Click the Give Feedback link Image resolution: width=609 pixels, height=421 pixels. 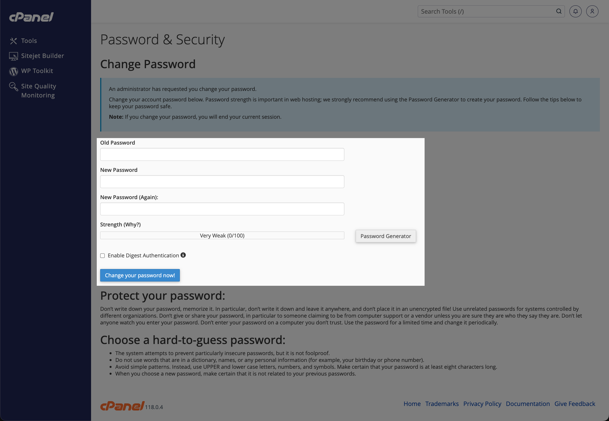point(575,404)
